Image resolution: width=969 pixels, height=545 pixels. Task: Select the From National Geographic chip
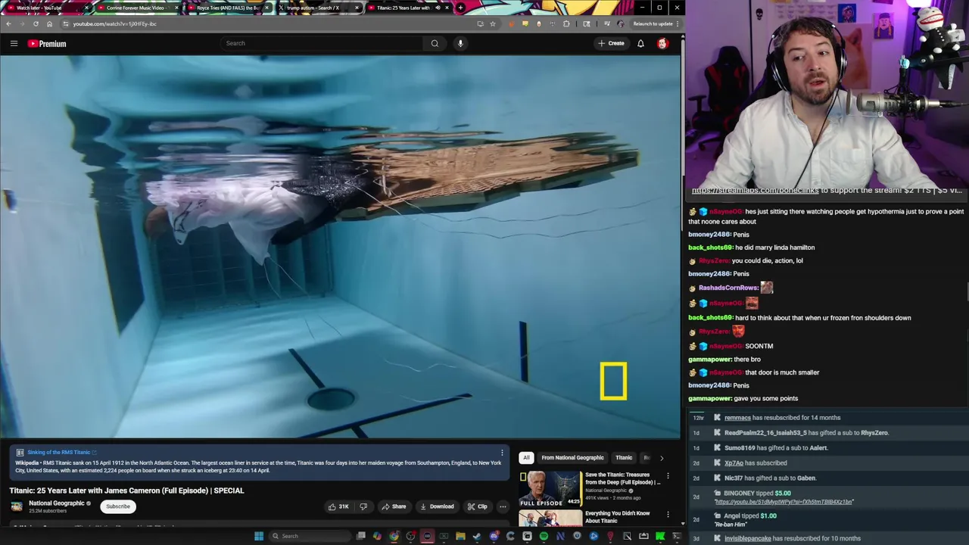click(572, 458)
